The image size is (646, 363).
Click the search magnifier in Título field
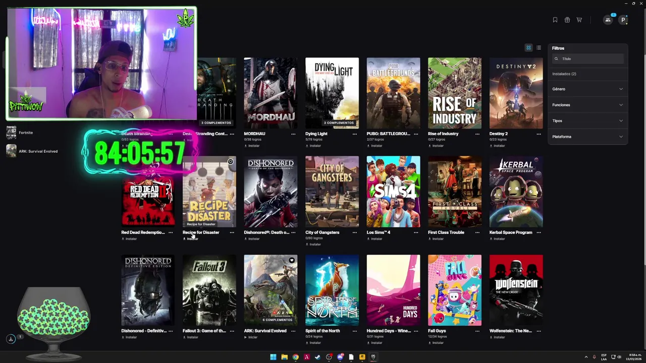[556, 59]
